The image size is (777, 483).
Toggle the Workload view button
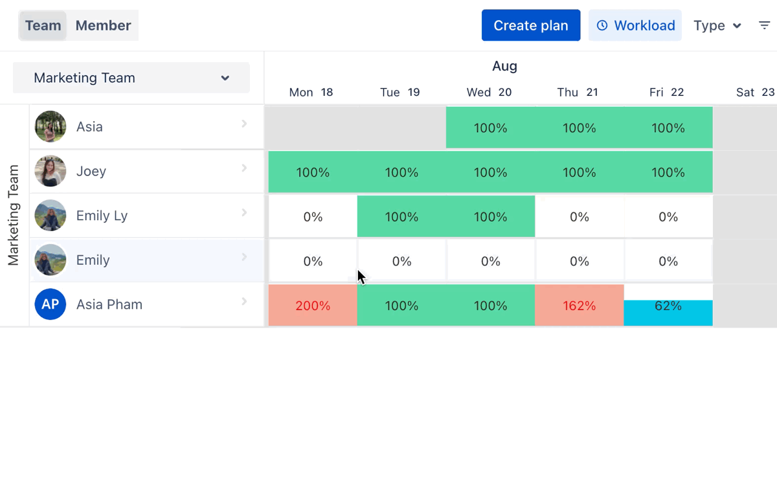[x=635, y=25]
